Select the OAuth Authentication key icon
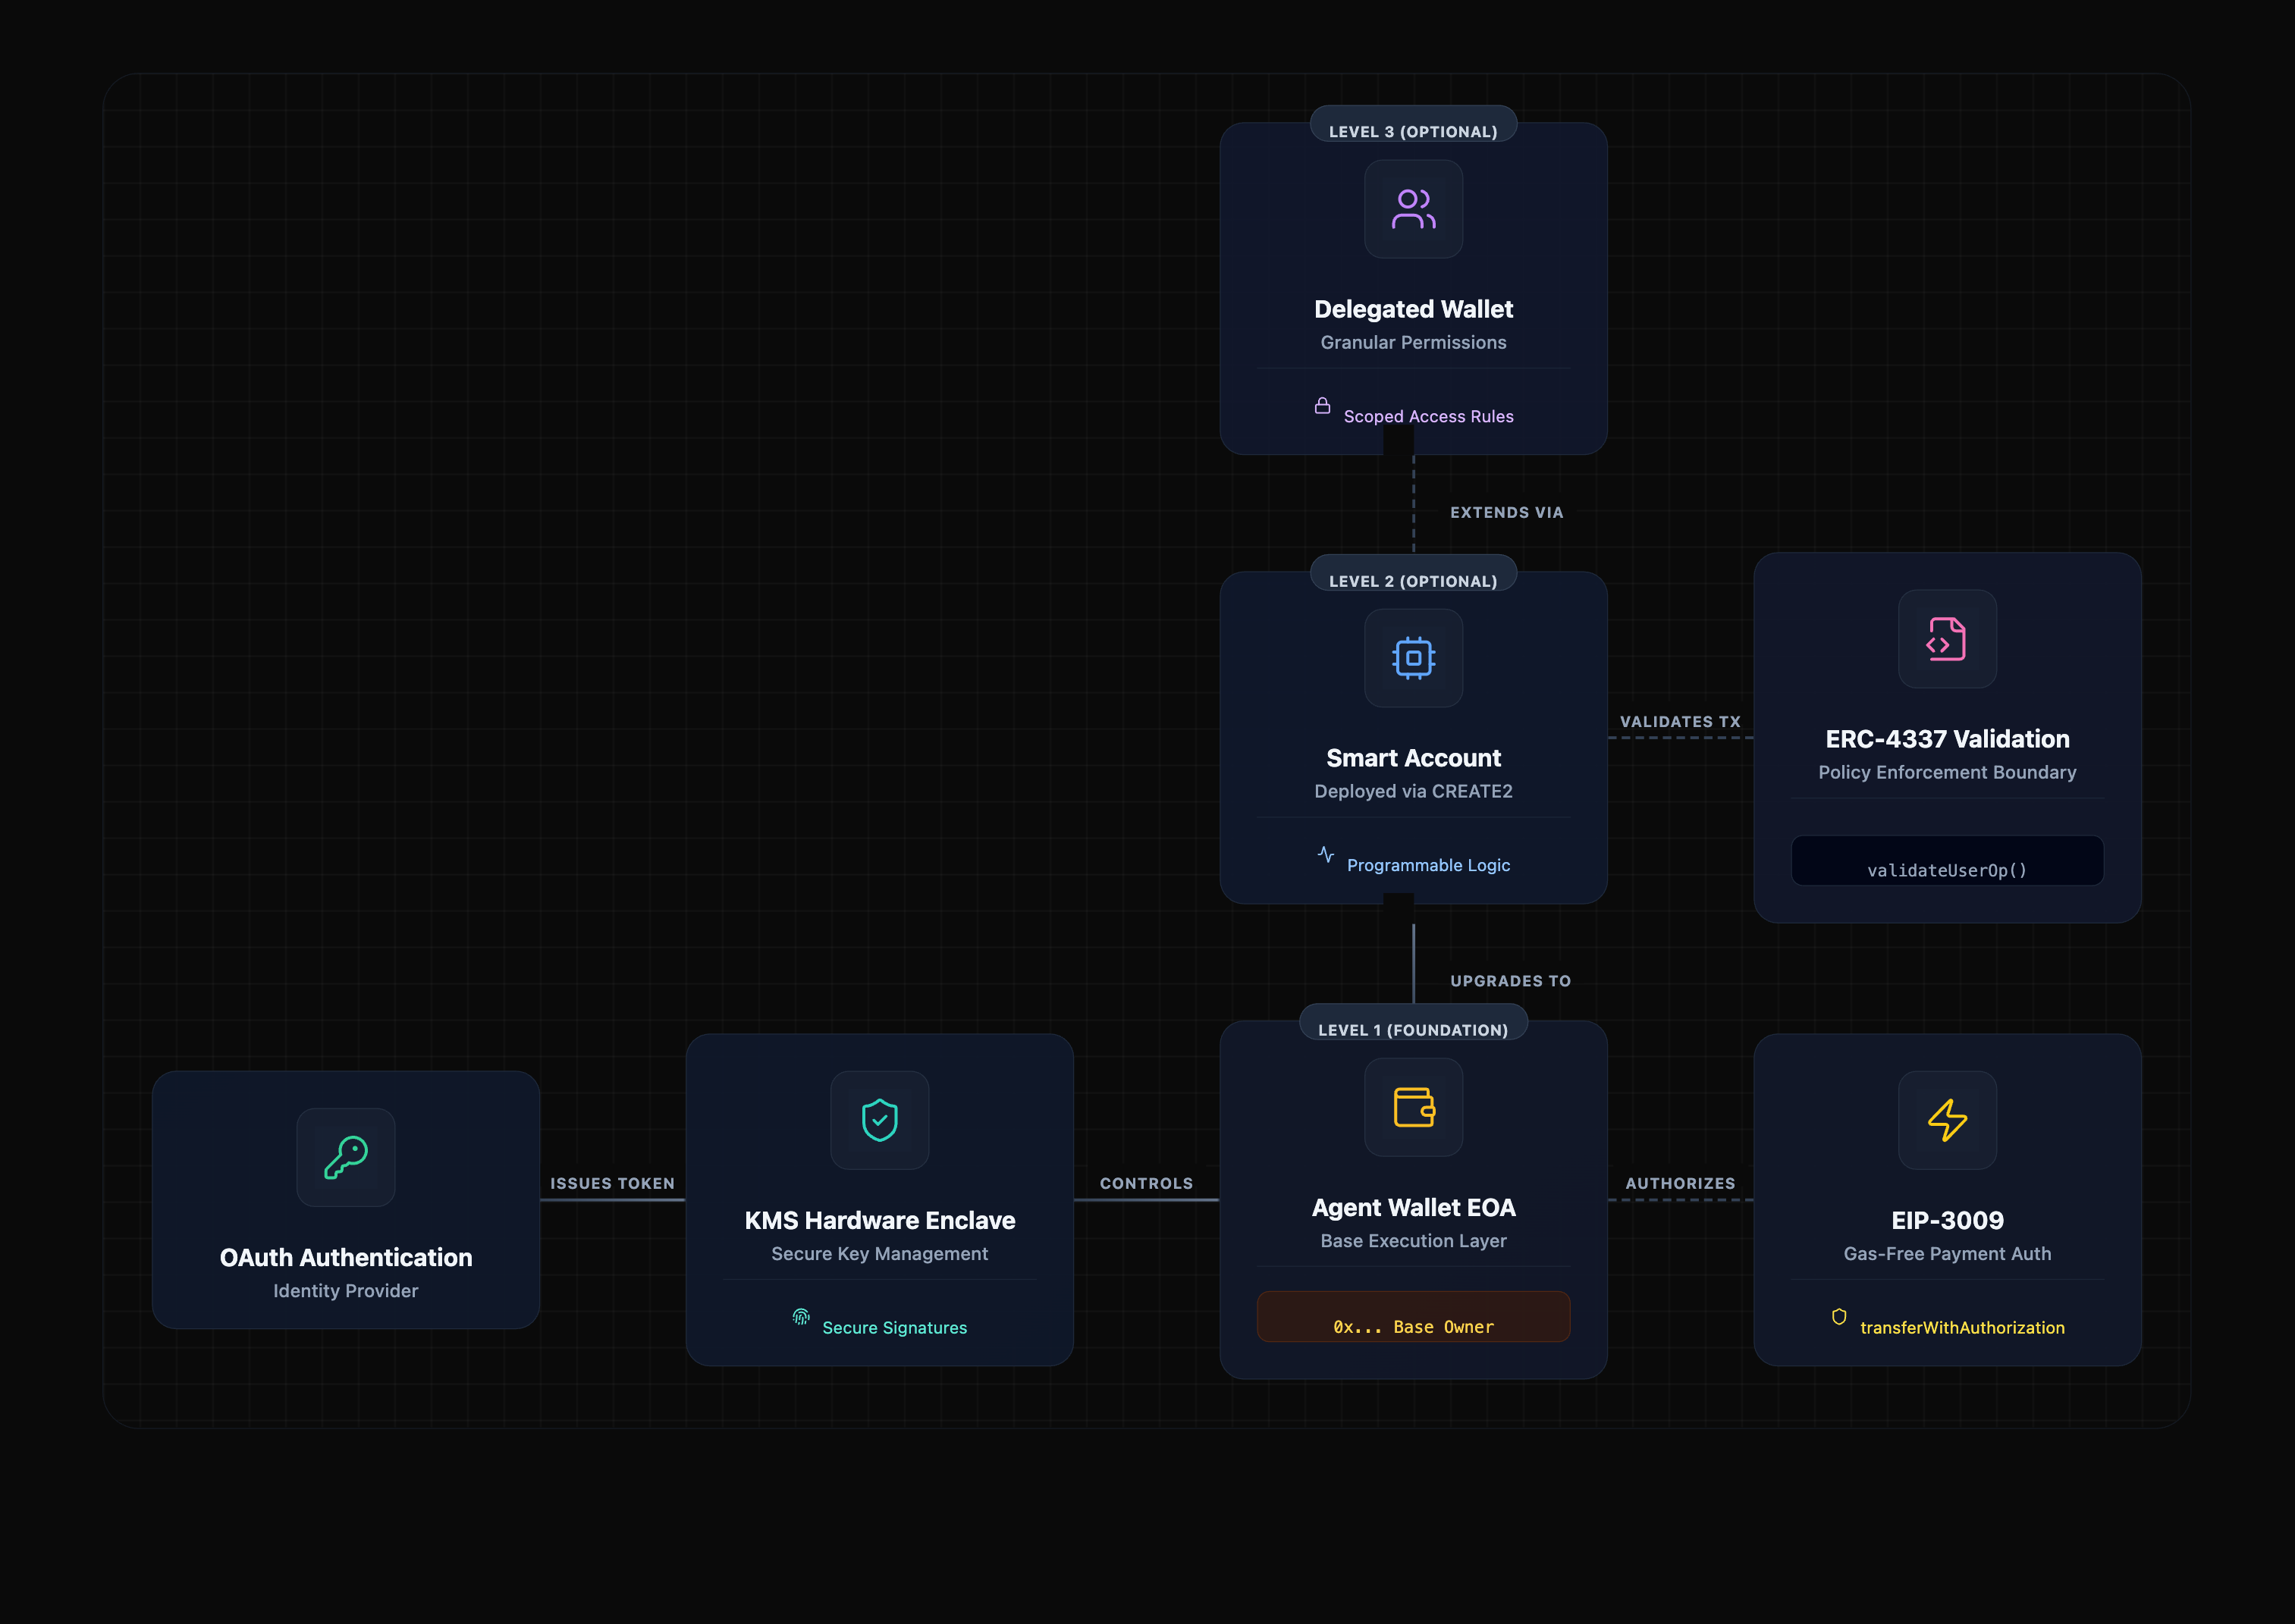 [x=345, y=1157]
